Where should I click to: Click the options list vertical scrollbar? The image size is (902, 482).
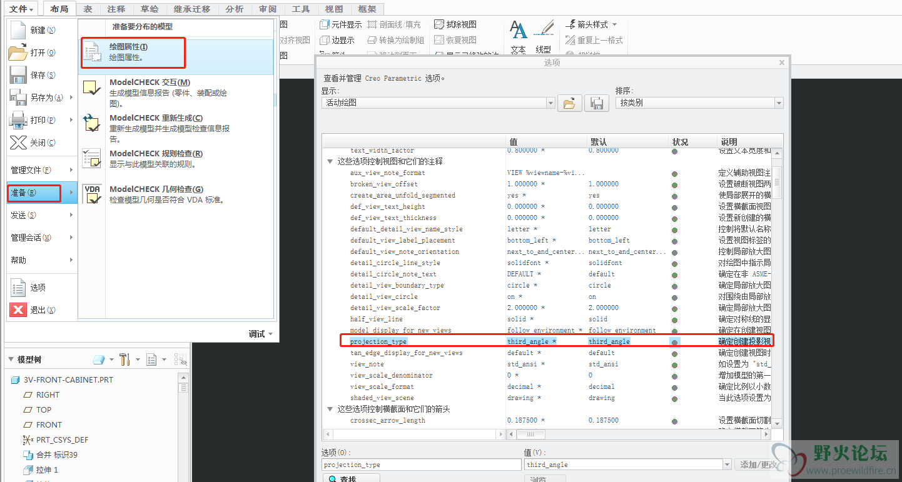(778, 183)
